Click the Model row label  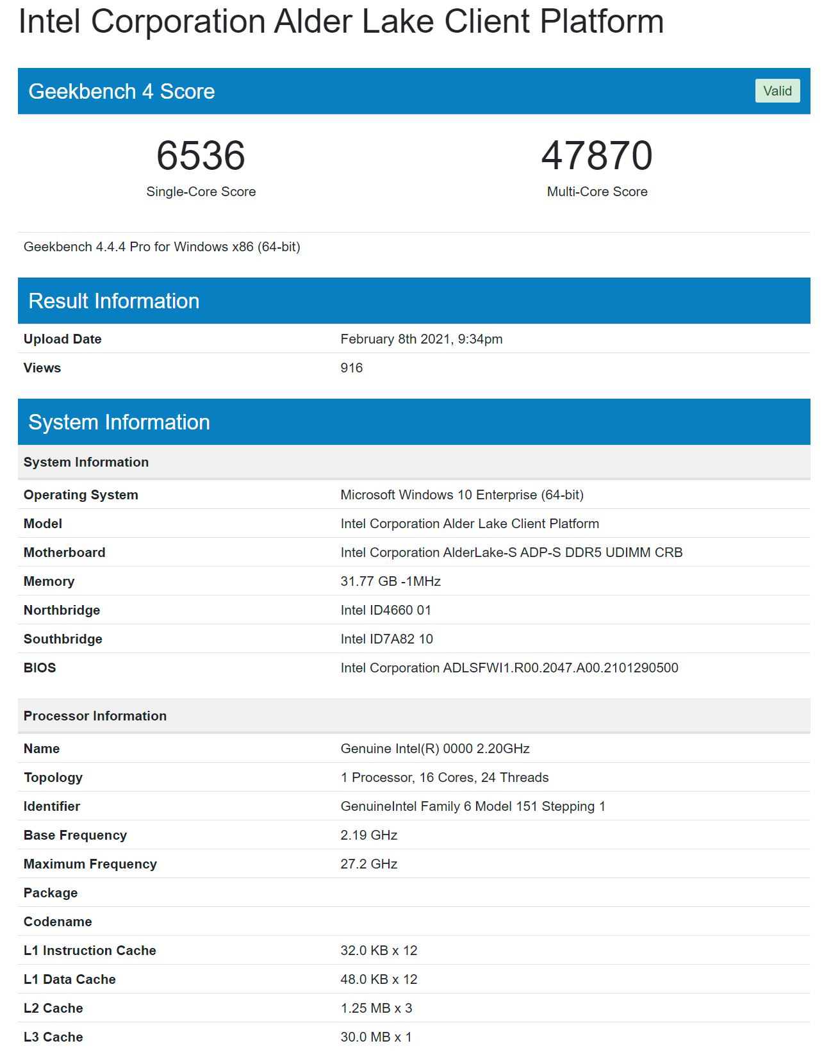pos(43,524)
